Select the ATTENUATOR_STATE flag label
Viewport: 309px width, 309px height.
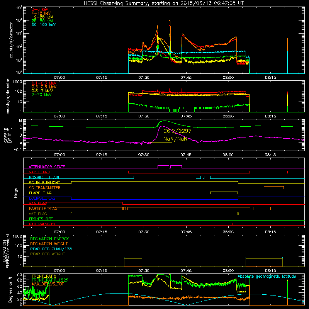47,167
